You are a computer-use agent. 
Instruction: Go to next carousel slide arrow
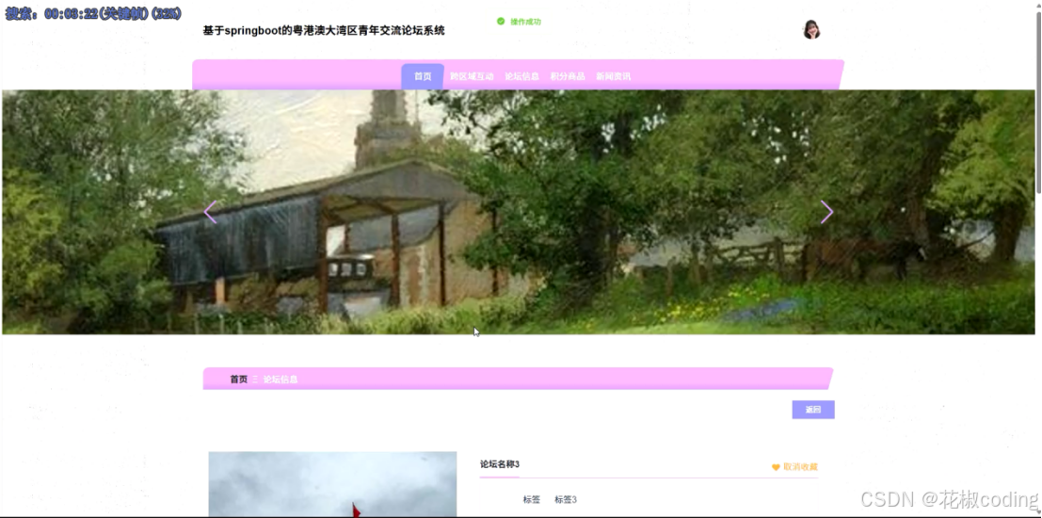point(826,212)
